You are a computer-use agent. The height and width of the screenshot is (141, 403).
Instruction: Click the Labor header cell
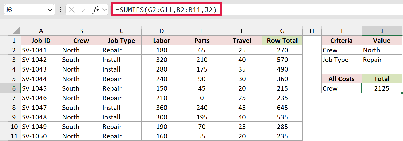point(162,41)
